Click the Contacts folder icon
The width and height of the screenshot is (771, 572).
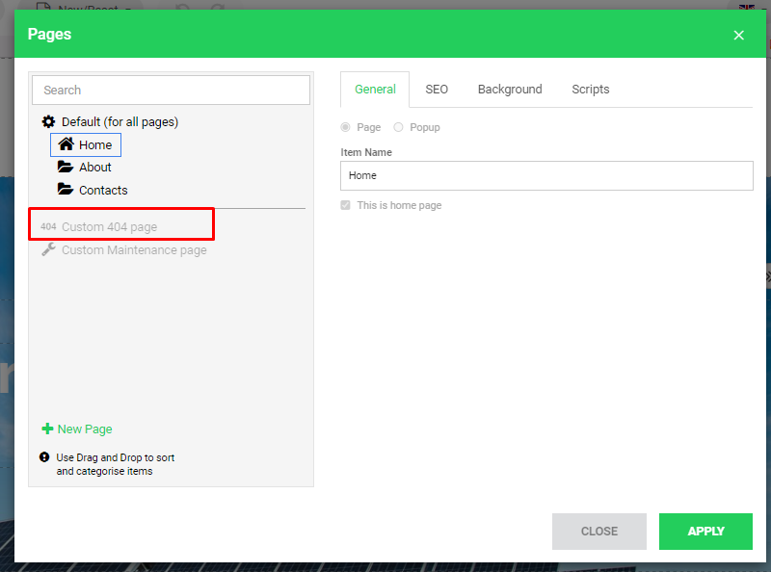click(66, 190)
